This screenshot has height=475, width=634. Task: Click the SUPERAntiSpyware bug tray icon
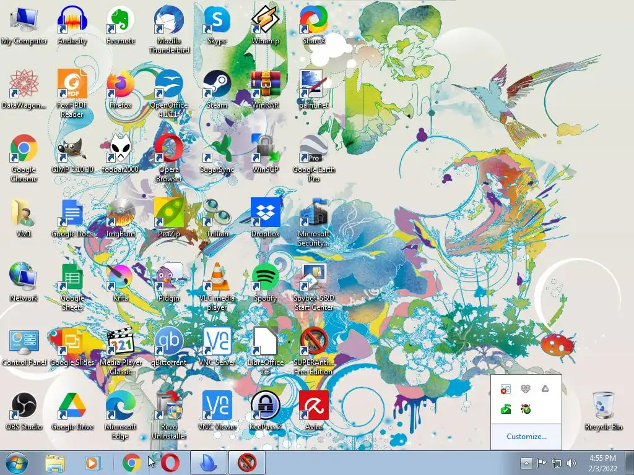point(526,409)
